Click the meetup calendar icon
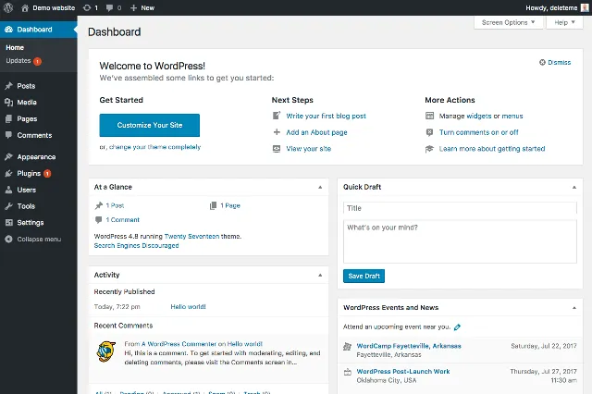Screen dimensions: 592x394 [348, 372]
